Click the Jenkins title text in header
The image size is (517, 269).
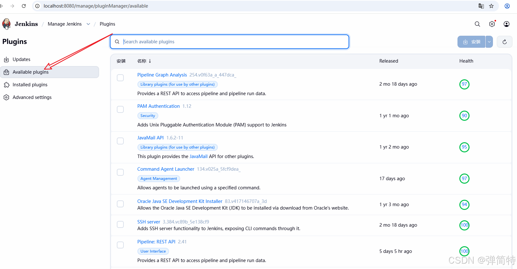pyautogui.click(x=26, y=24)
